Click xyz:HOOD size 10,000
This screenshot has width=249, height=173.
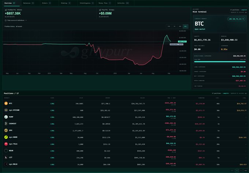(x=80, y=137)
